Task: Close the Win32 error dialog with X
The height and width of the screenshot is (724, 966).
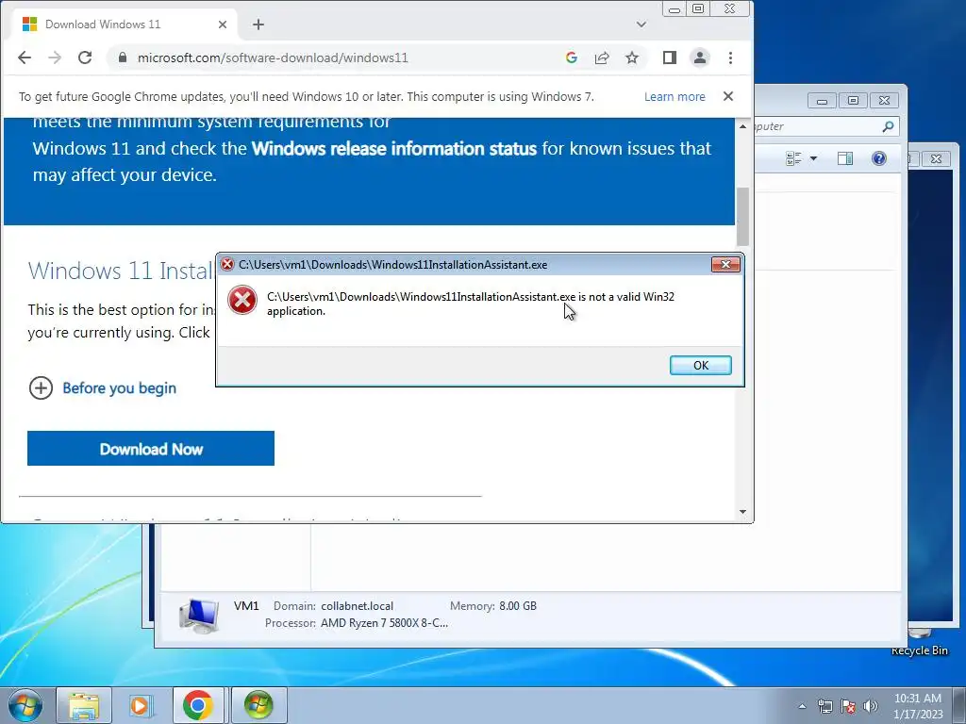Action: [725, 264]
